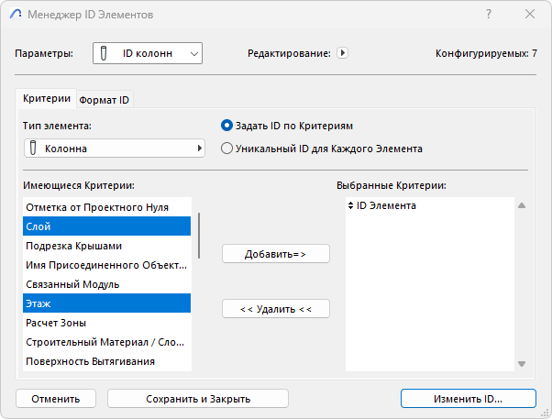Select Уникальный ID для Каждого Элемента option
The width and height of the screenshot is (552, 419).
226,148
